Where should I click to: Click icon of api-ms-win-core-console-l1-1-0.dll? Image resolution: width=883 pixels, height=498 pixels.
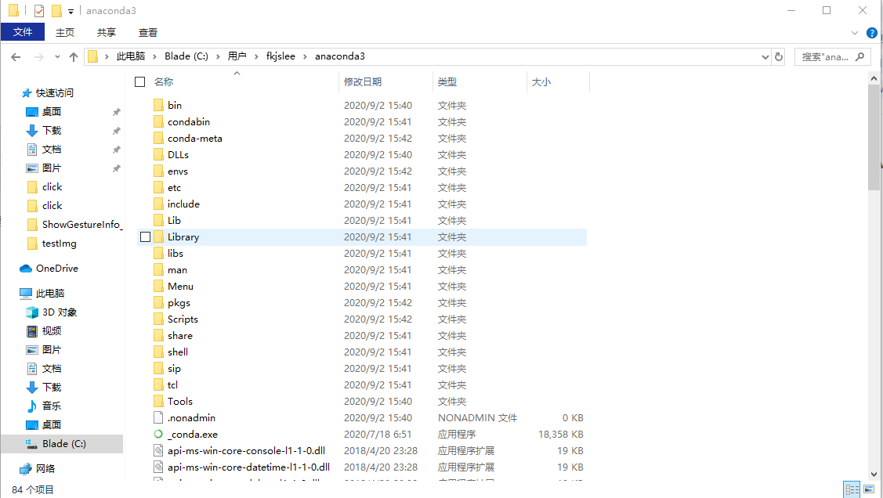pos(158,451)
